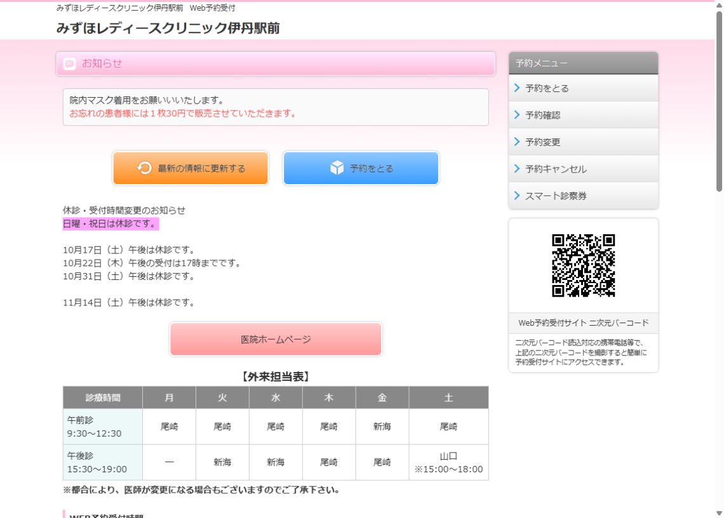Select 予約をとる in the reservation menu
Viewport: 724px width, 518px height.
[583, 88]
